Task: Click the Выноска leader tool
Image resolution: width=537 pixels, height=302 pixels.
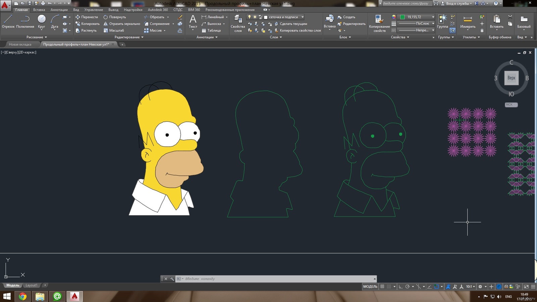Action: pos(211,24)
